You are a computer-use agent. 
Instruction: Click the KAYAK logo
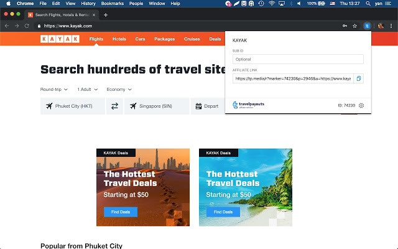60,39
